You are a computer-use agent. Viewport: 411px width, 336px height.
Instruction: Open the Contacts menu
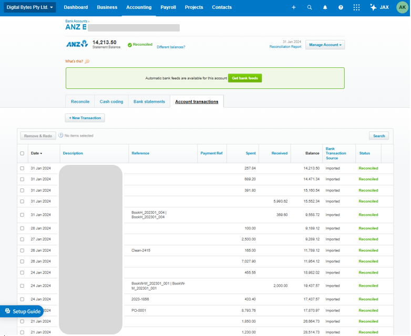click(222, 7)
